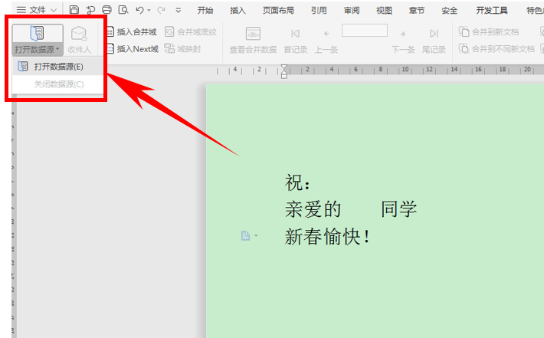This screenshot has width=544, height=338.
Task: Click the 收件人 ribbon button
Action: point(79,40)
